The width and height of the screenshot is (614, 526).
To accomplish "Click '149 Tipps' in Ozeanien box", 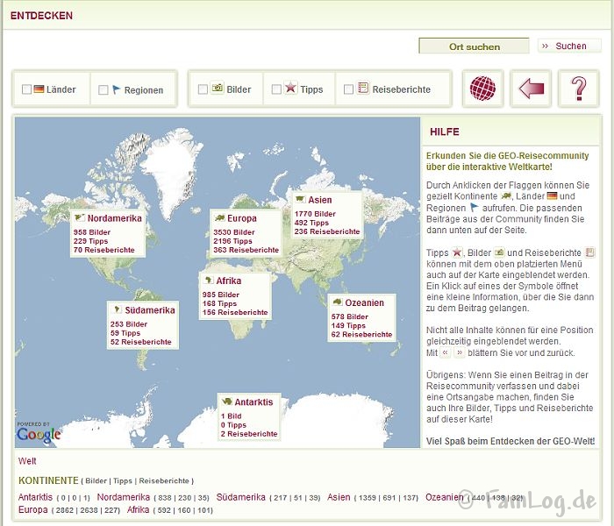I will (348, 325).
